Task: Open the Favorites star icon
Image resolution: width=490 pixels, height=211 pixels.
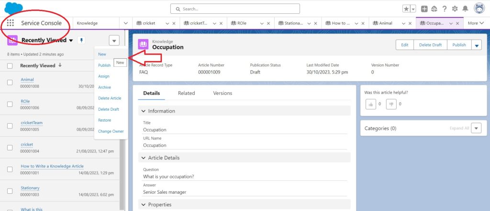Action: click(406, 9)
